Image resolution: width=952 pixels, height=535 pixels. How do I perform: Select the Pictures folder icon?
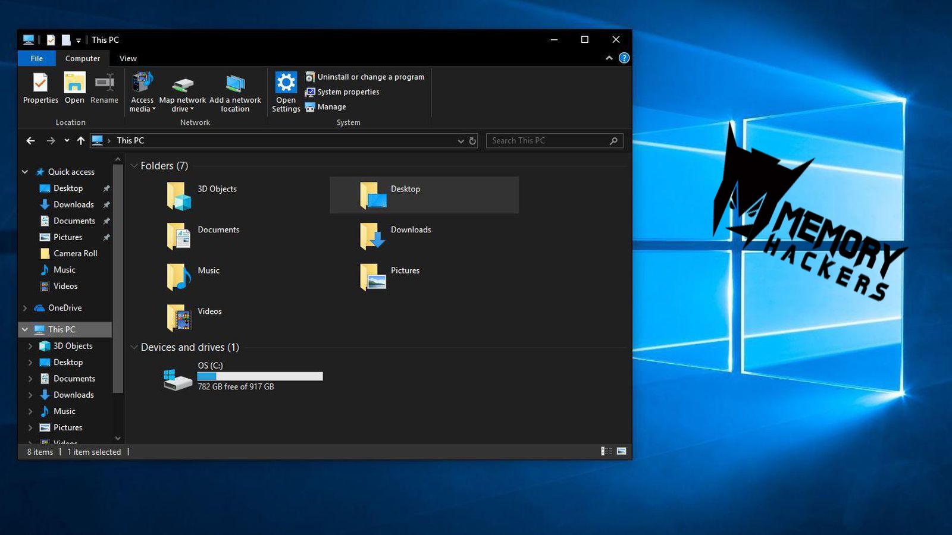click(x=372, y=276)
